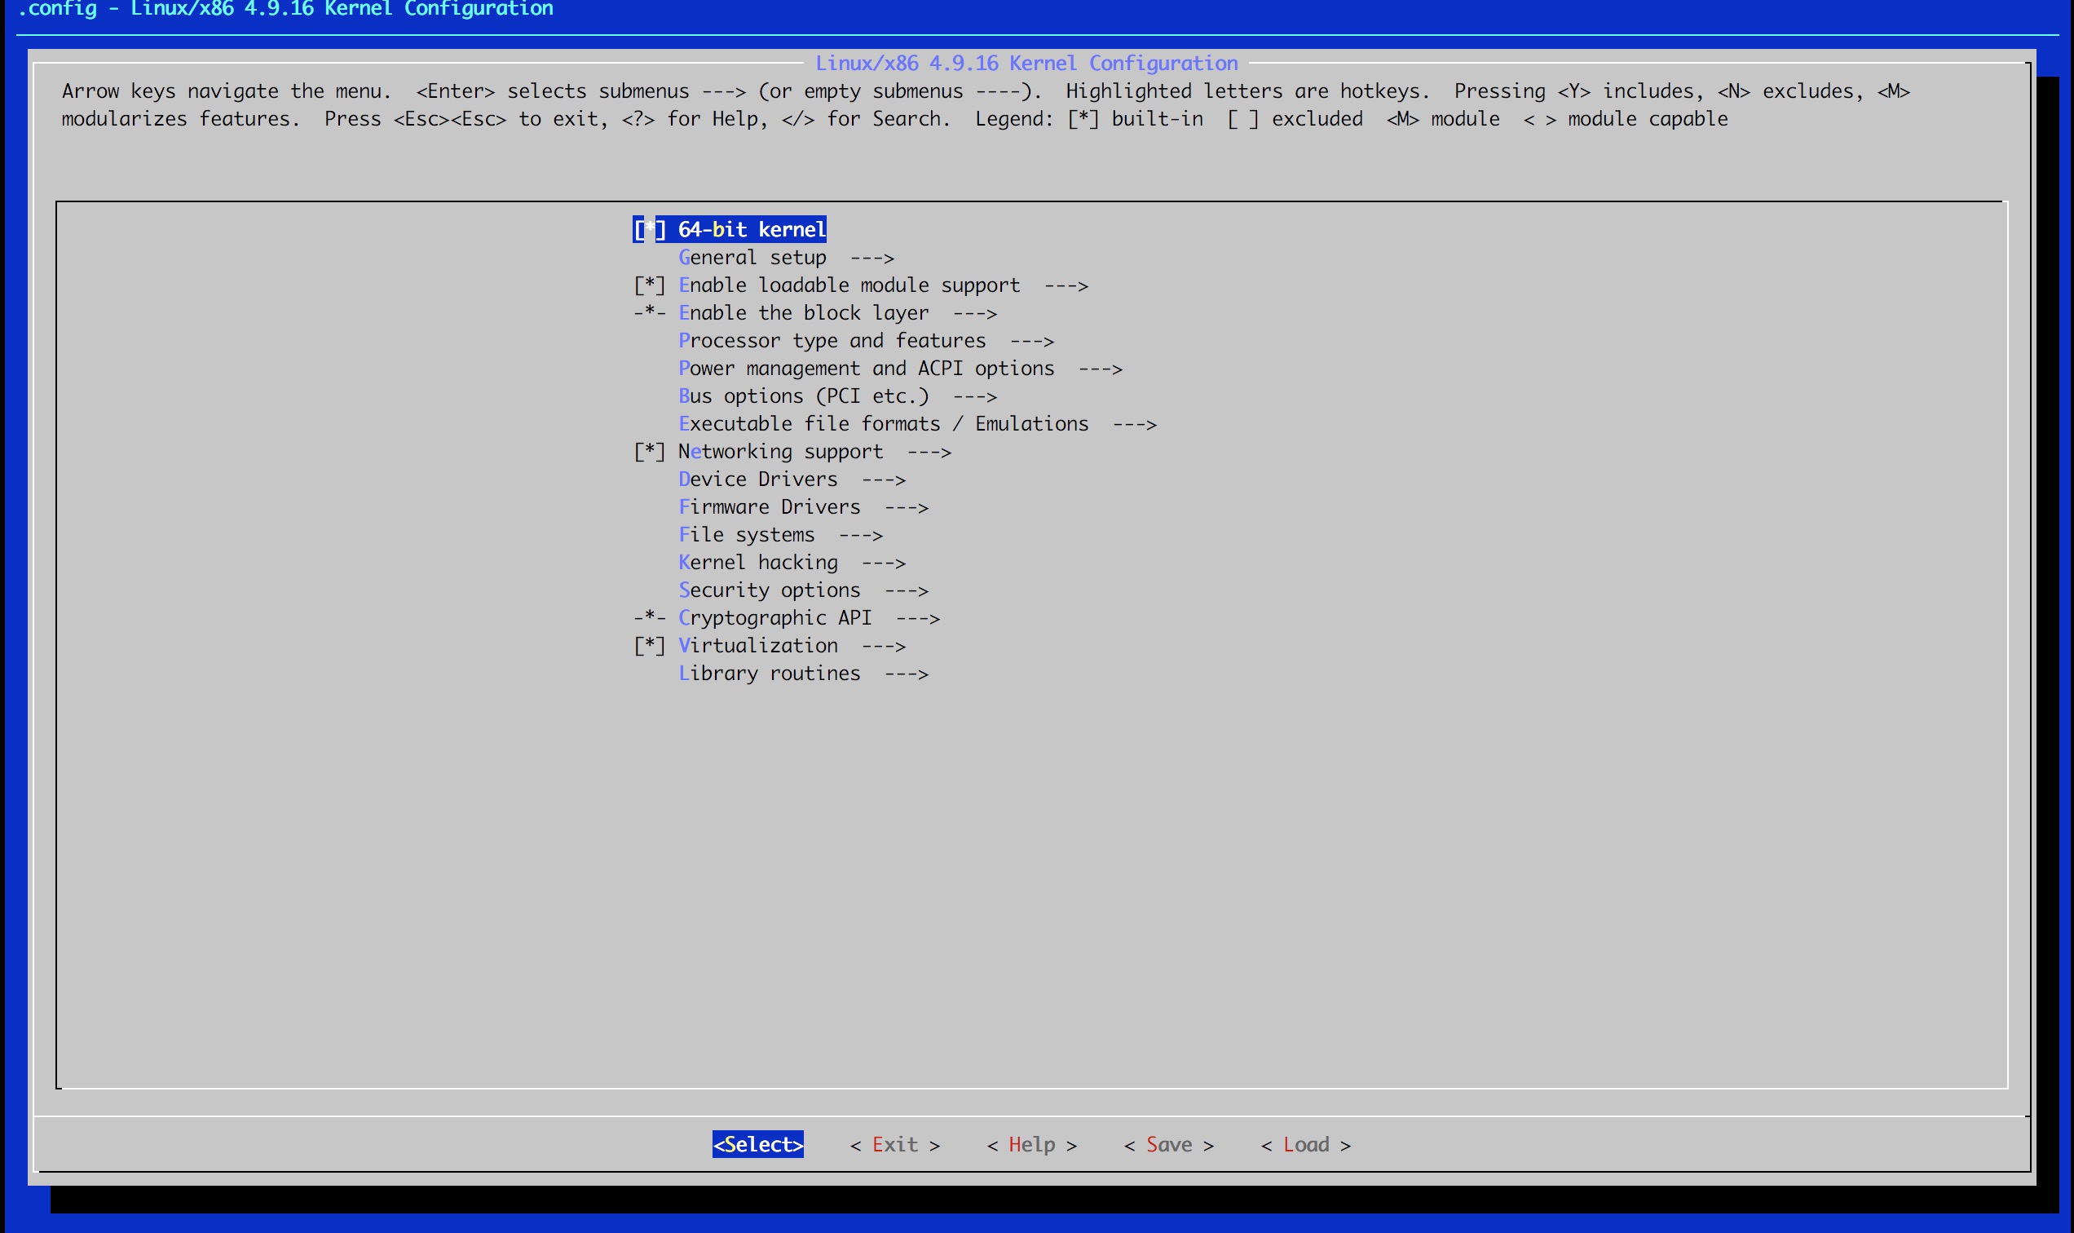
Task: Select Enable the block layer entry
Action: pyautogui.click(x=814, y=313)
